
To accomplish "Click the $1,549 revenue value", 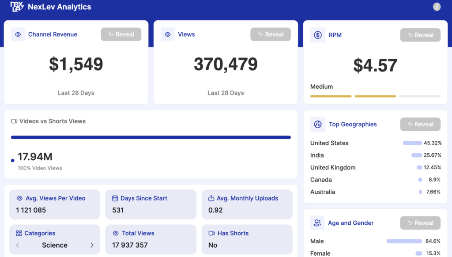I will pos(76,64).
